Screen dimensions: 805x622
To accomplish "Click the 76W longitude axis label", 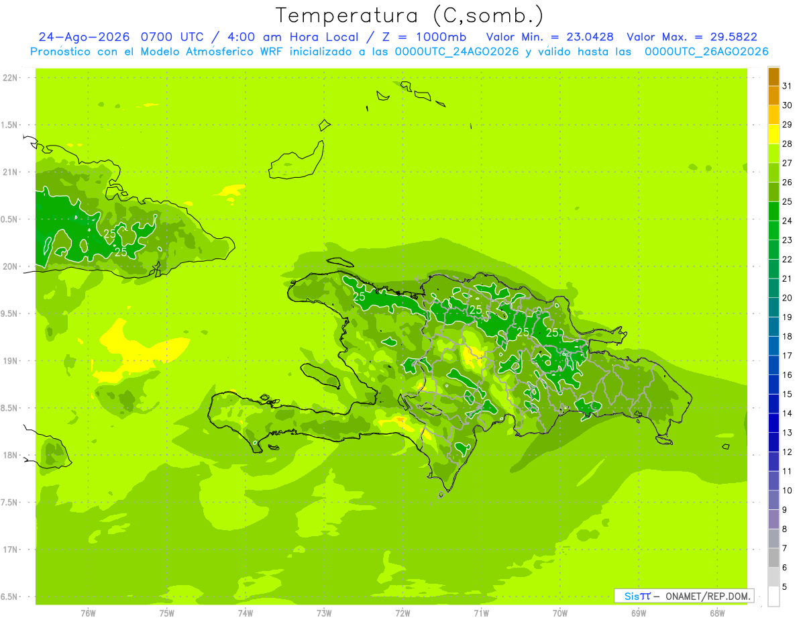I will point(88,613).
